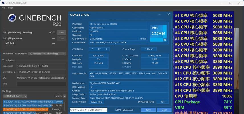Image resolution: width=244 pixels, height=114 pixels.
Task: Click the Core Voltage value 1.164 V
Action: click(149, 49)
